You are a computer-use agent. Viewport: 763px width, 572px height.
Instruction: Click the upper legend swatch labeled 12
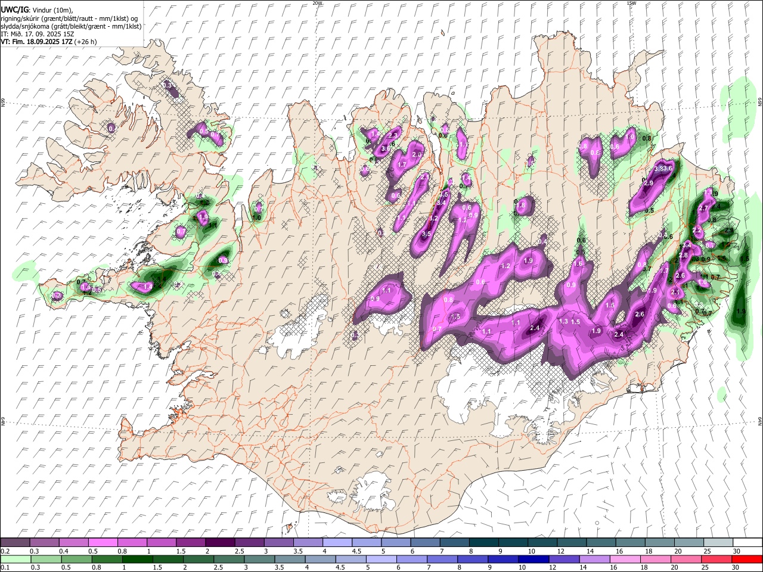click(571, 542)
